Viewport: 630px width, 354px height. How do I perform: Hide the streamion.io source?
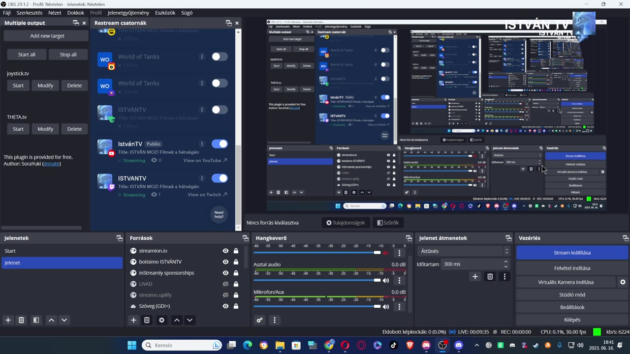(225, 251)
